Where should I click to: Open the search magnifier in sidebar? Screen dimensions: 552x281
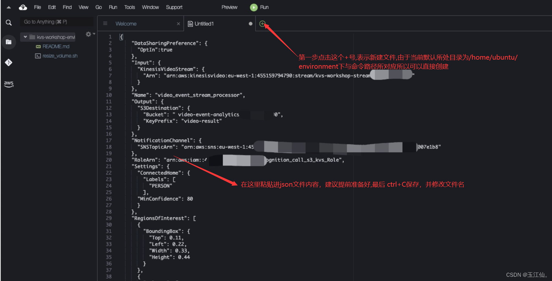click(9, 22)
